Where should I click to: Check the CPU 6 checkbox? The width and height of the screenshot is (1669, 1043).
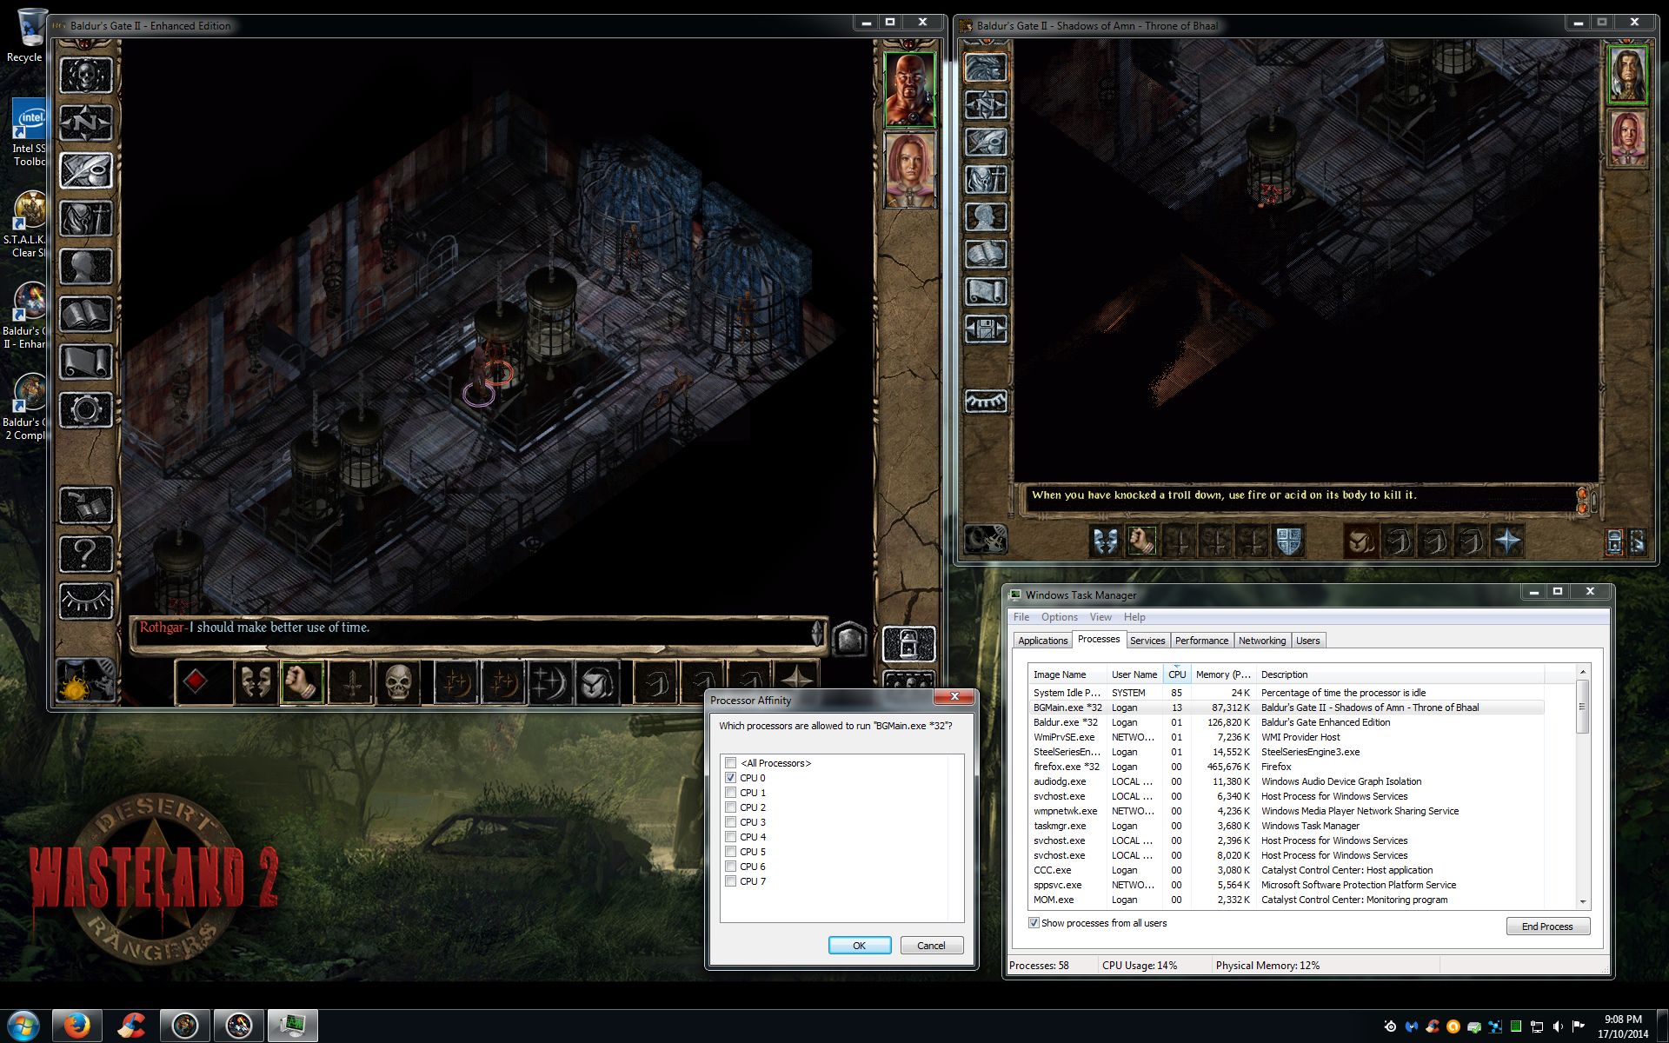731,867
